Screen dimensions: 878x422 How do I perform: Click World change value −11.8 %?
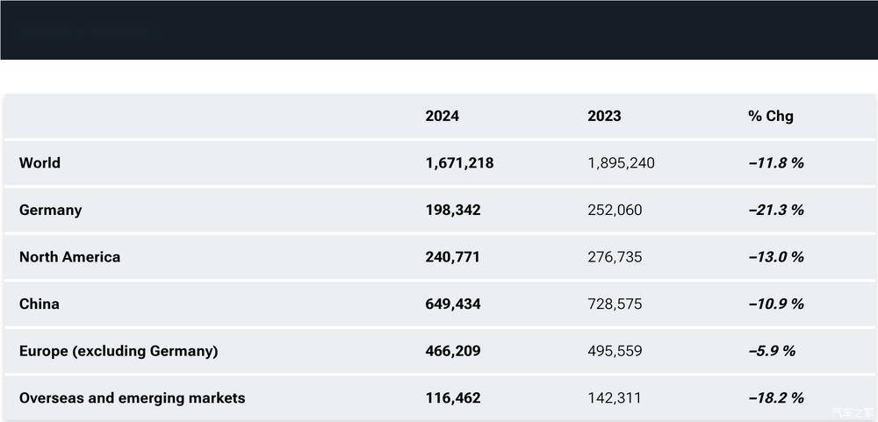click(x=776, y=163)
